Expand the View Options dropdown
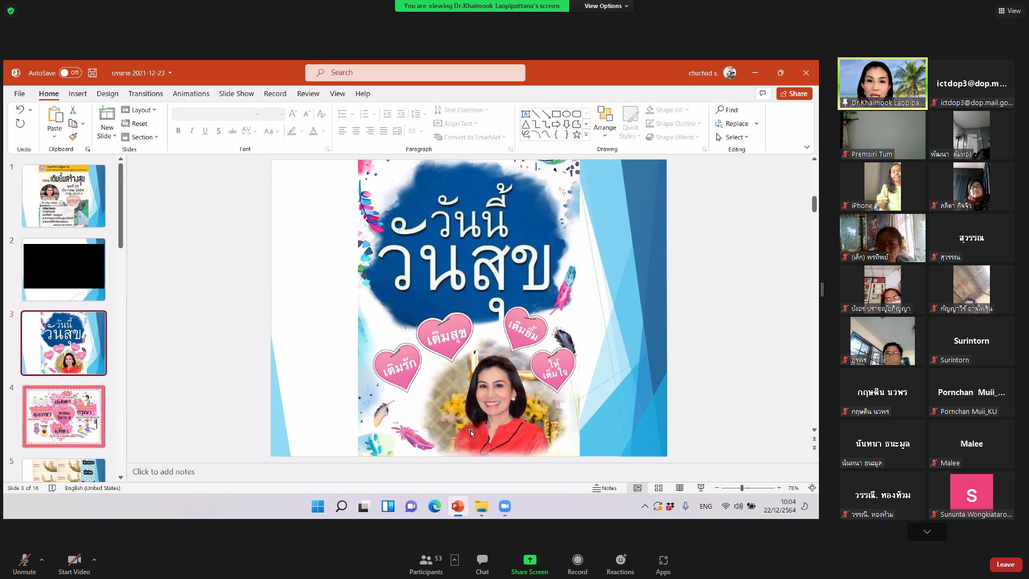The height and width of the screenshot is (579, 1029). 606,6
